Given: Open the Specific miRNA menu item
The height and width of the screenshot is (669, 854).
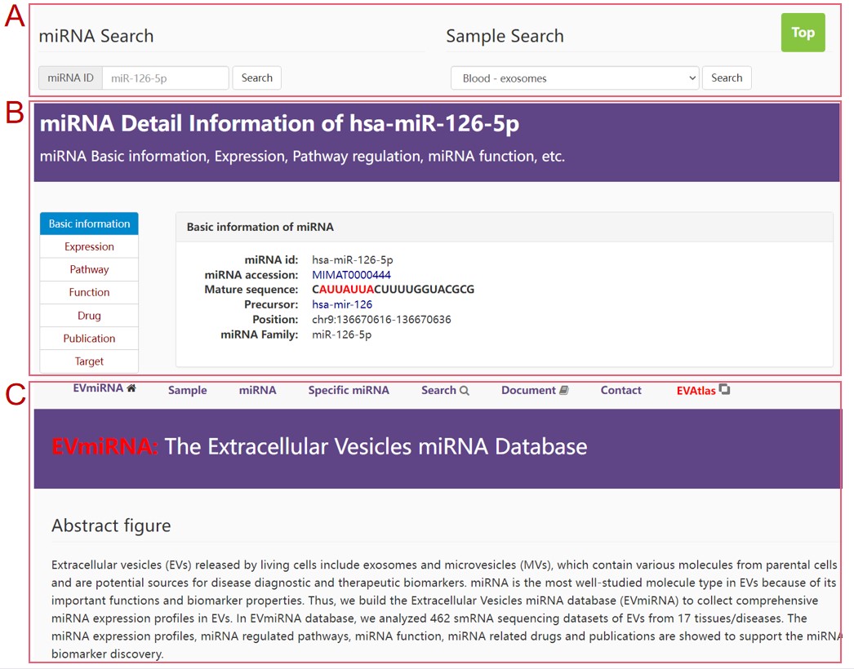Looking at the screenshot, I should [x=349, y=390].
